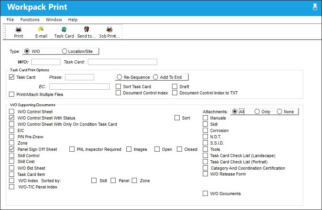Check the Zone supporting document checkbox
The image size is (322, 210).
click(12, 143)
